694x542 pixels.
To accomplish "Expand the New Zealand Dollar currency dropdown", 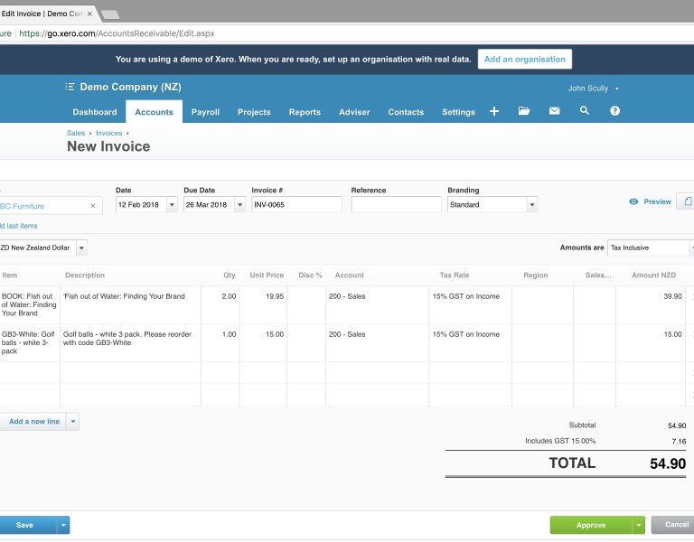I will click(x=81, y=248).
